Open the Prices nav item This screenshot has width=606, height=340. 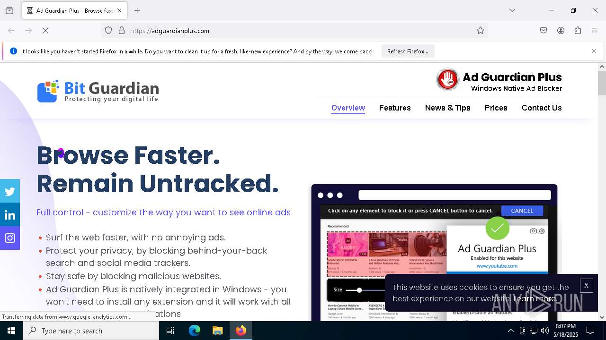[496, 108]
